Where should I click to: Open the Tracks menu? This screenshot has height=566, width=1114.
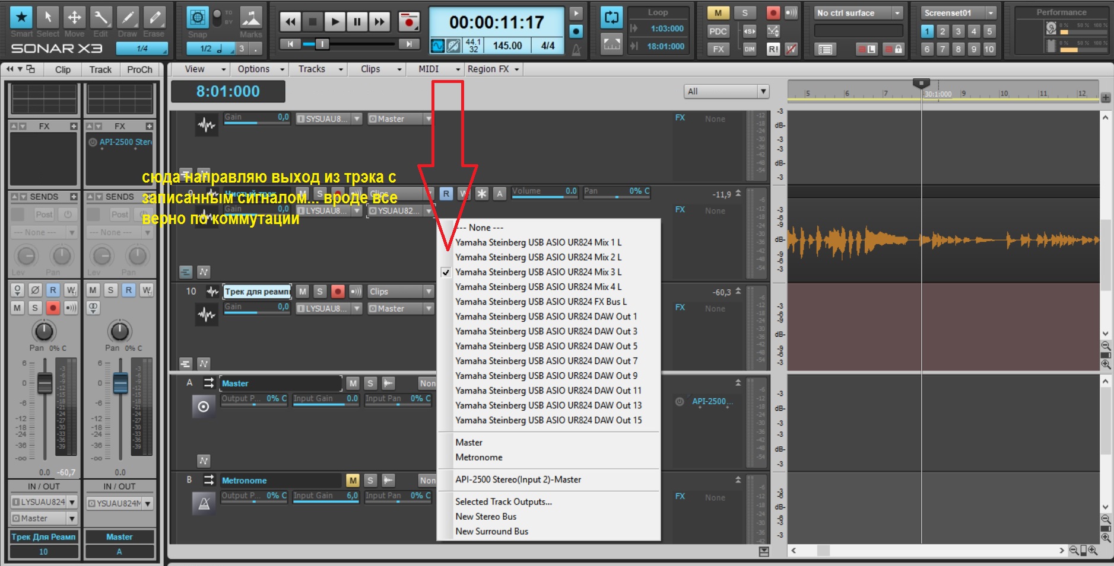click(x=320, y=69)
